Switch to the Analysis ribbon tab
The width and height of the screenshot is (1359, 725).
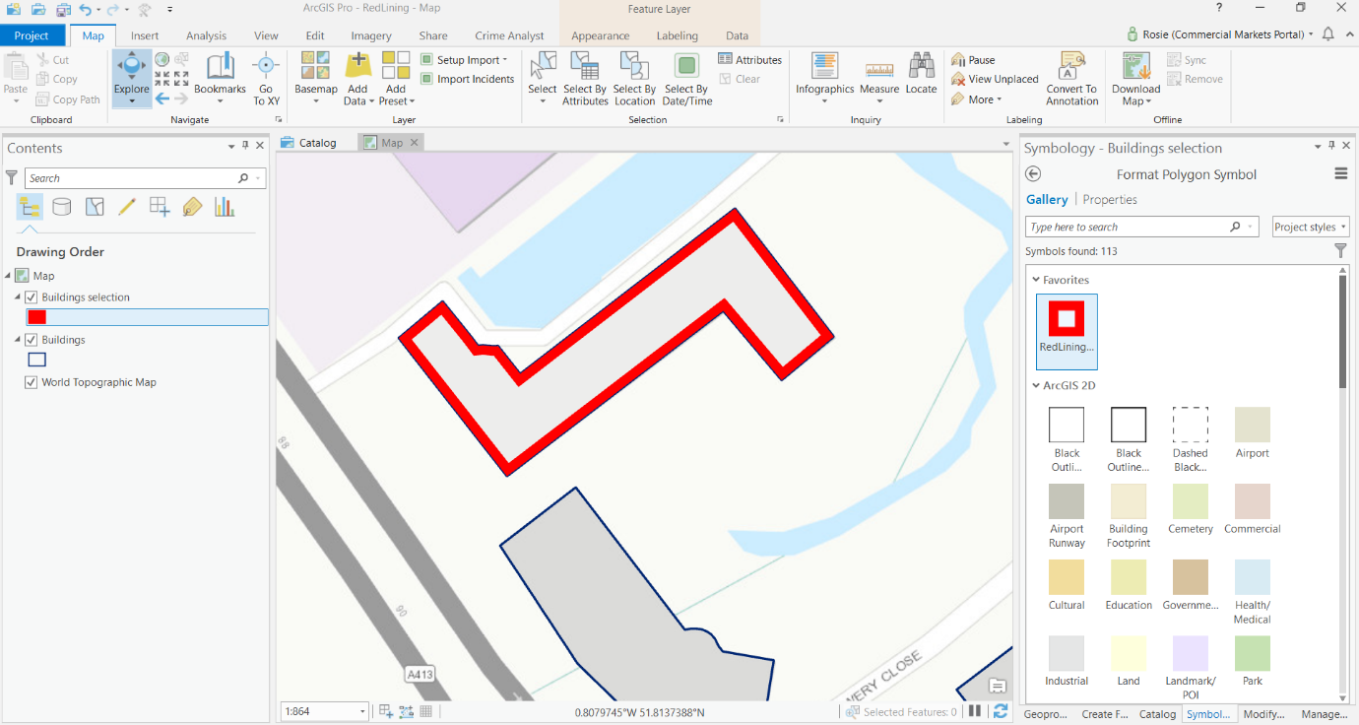tap(206, 35)
